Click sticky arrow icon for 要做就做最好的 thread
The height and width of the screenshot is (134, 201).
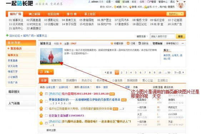[41, 101]
